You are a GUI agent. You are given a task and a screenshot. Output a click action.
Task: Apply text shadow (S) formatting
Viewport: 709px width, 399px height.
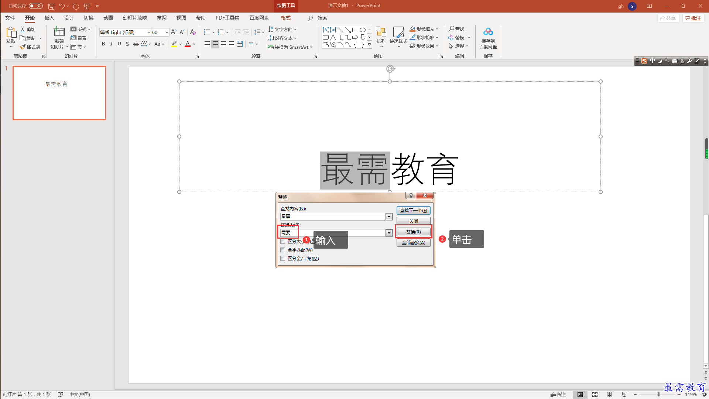(127, 44)
